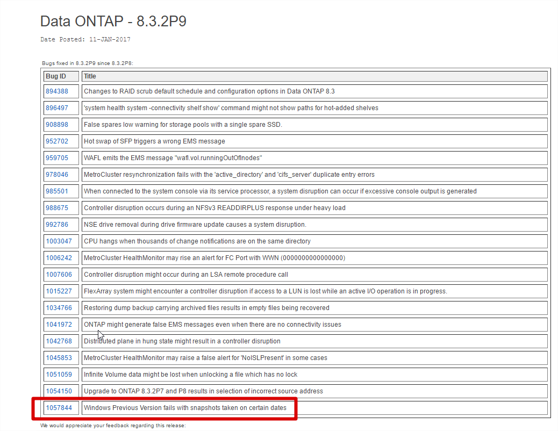
Task: Open bug ID 1041972 link
Action: [x=59, y=325]
